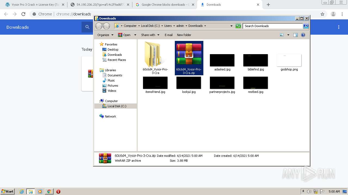Open a new Chrome tab

coord(268,5)
